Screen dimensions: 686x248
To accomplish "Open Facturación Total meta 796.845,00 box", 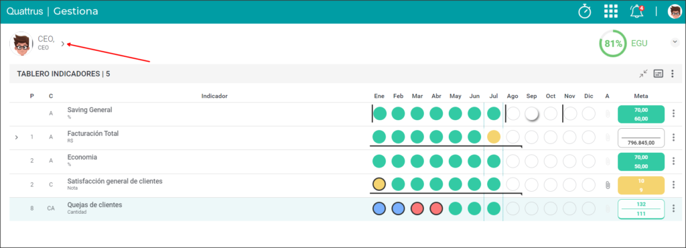I will 641,138.
